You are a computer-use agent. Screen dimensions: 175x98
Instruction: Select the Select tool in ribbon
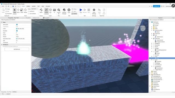(x=14, y=11)
